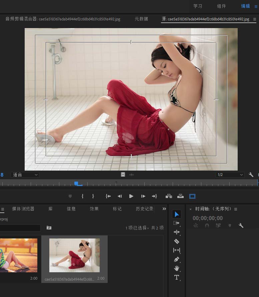Step back one frame
This screenshot has height=297, width=259.
120,196
